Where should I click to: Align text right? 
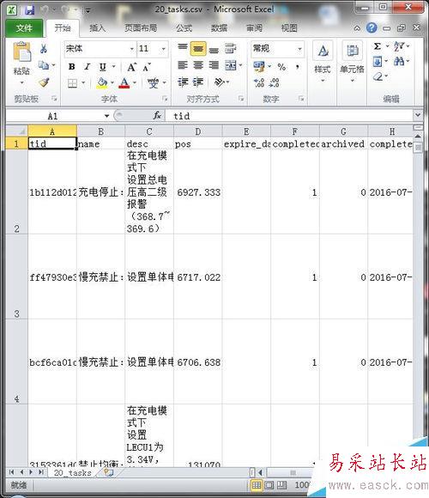tap(214, 65)
